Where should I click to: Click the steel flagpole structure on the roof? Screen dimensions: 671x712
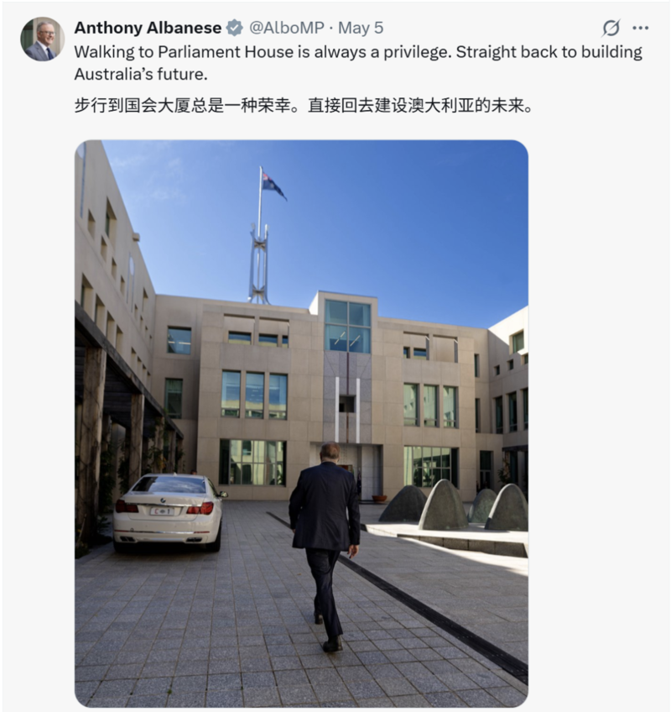(x=258, y=264)
